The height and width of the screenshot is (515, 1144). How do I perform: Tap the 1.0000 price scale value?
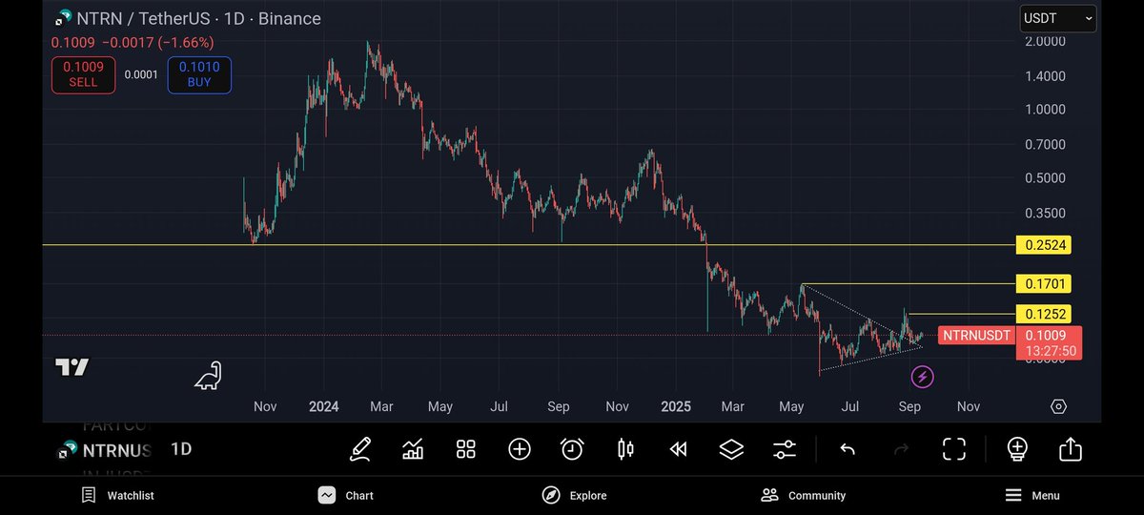tap(1045, 110)
